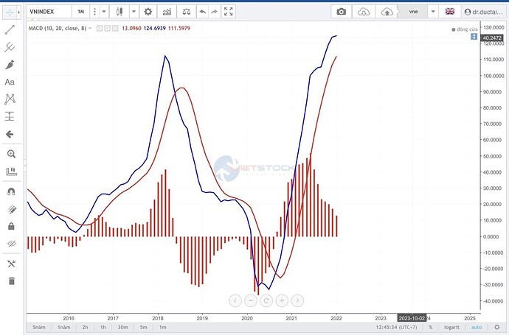Select the Aa text annotation tool
The height and width of the screenshot is (335, 509).
[10, 82]
